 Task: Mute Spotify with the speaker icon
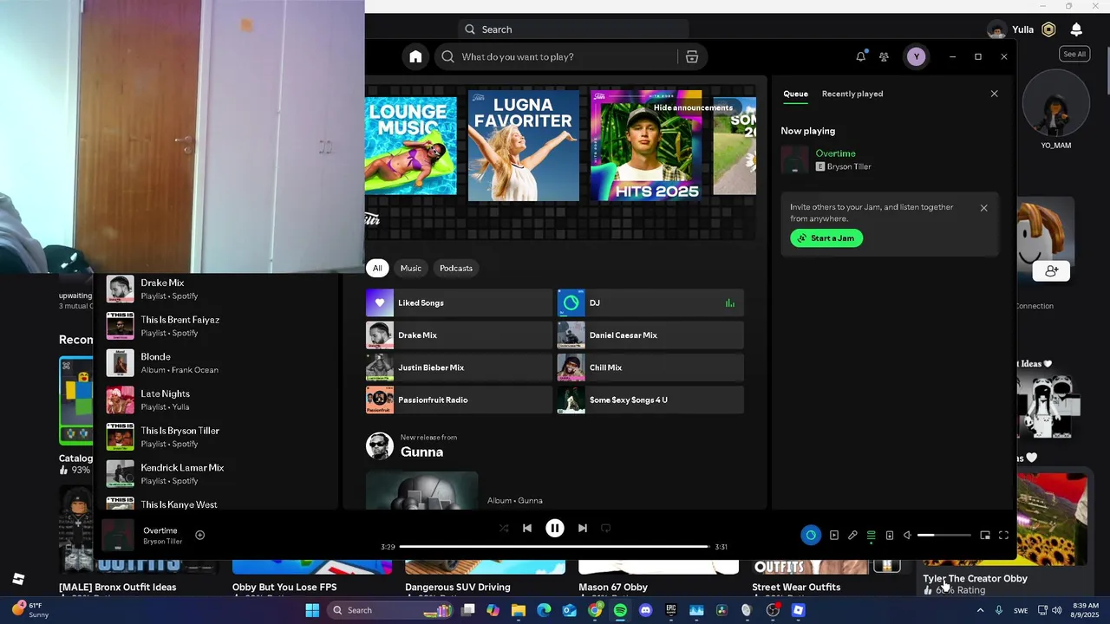908,535
